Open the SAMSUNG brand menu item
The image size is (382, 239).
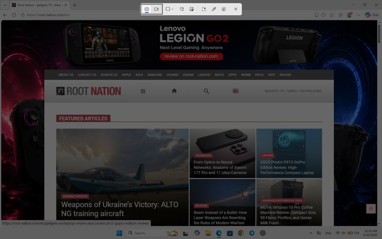click(x=155, y=75)
